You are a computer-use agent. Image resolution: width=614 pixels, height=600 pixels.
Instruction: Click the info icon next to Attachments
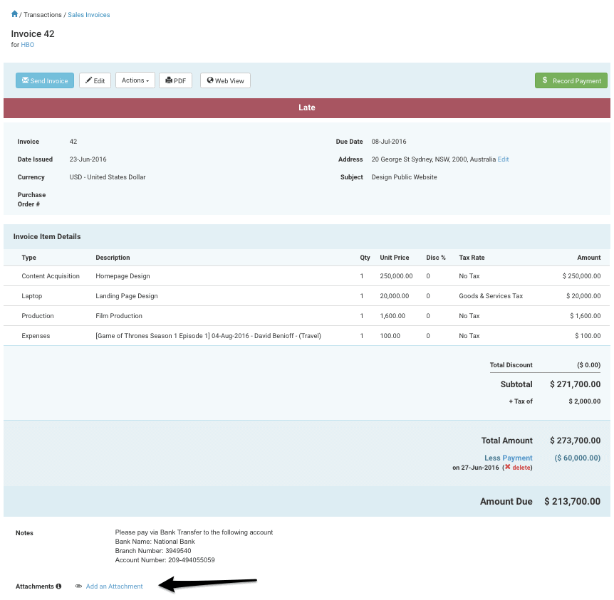point(59,586)
